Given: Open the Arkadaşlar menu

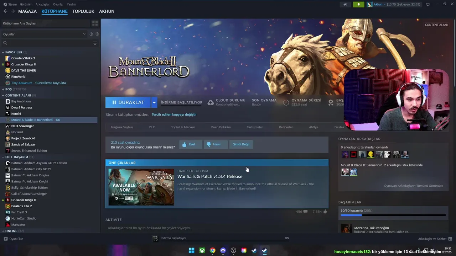Looking at the screenshot, I should (43, 4).
